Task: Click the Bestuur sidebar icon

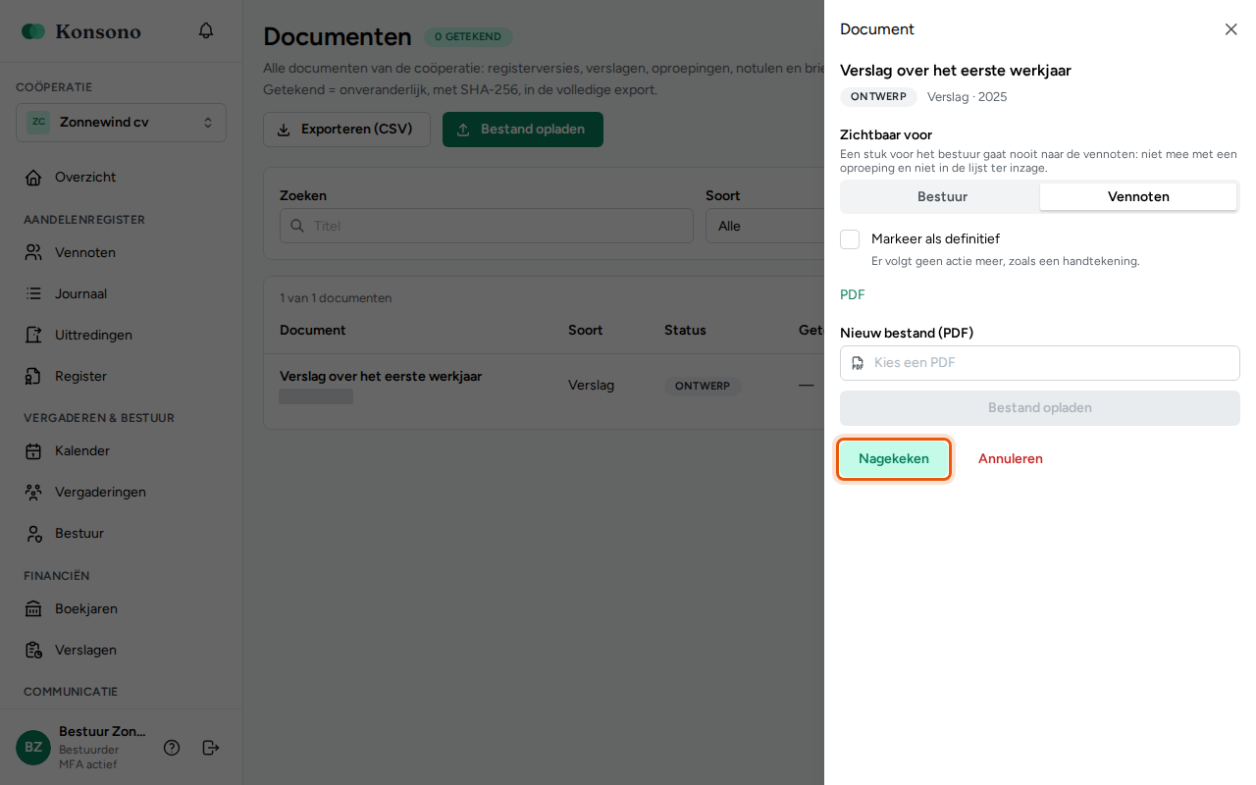Action: click(x=33, y=534)
